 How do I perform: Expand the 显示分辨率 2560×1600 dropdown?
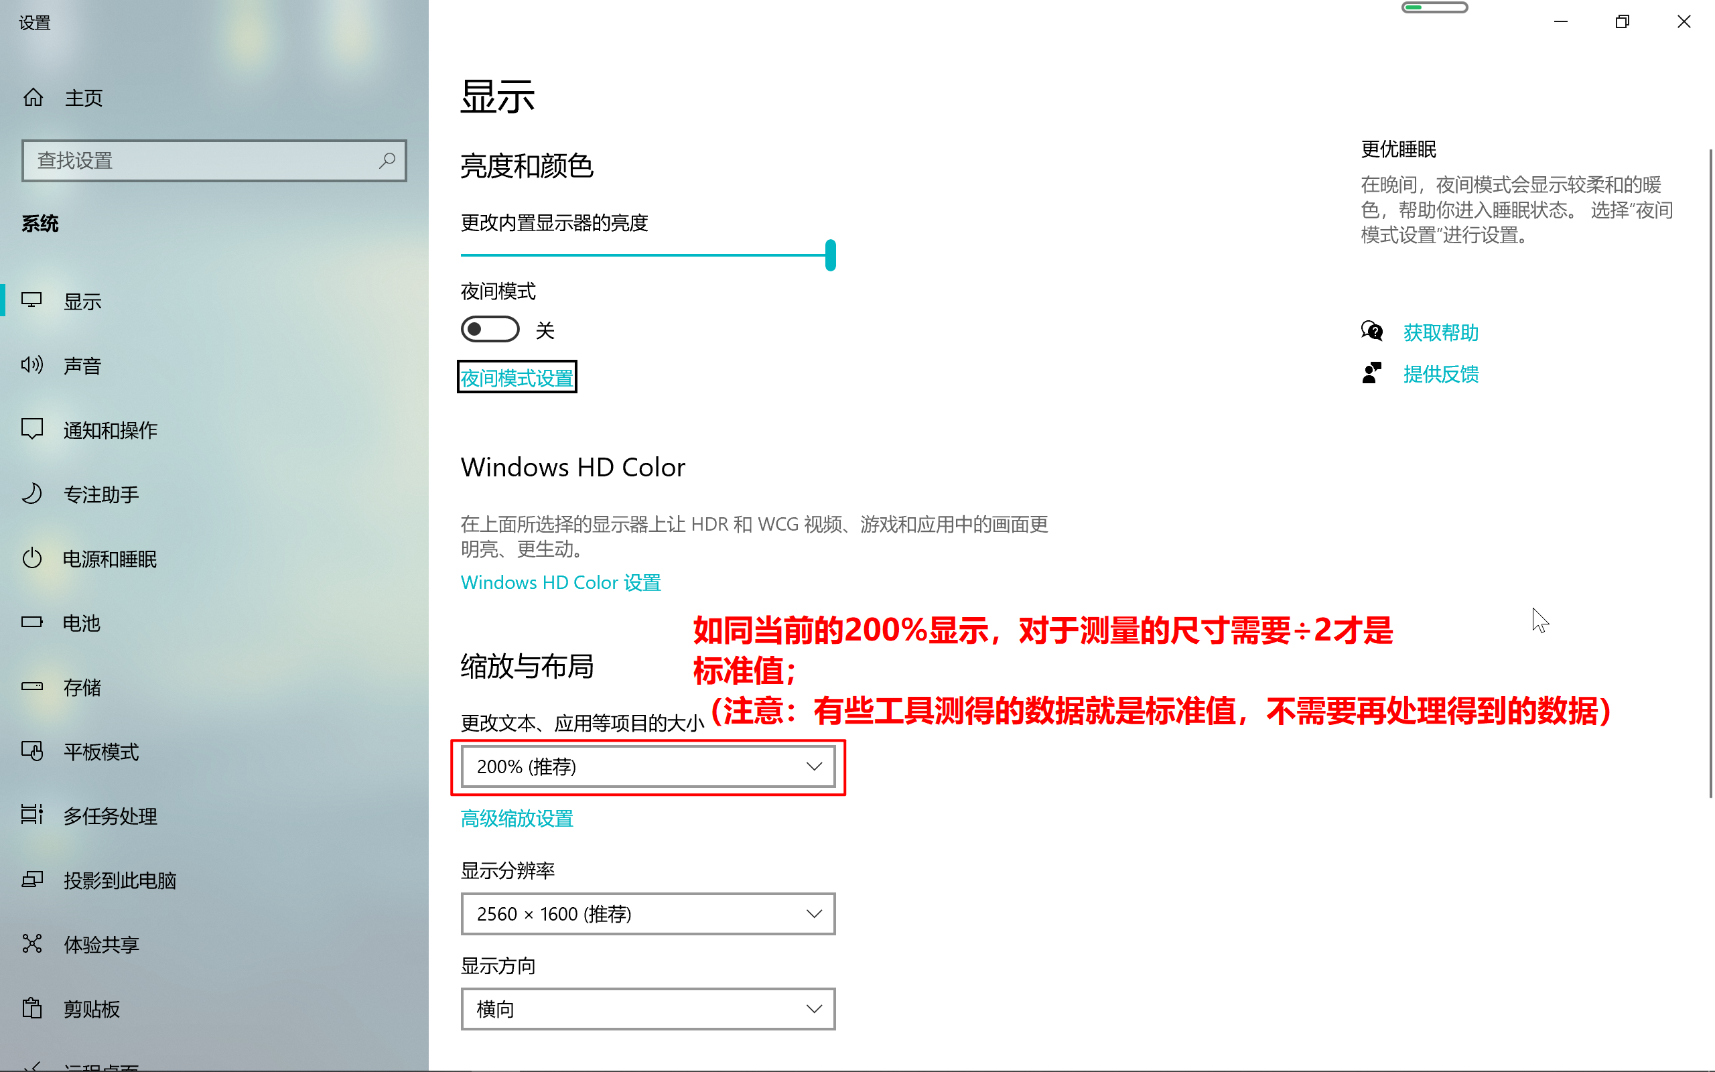(x=647, y=914)
